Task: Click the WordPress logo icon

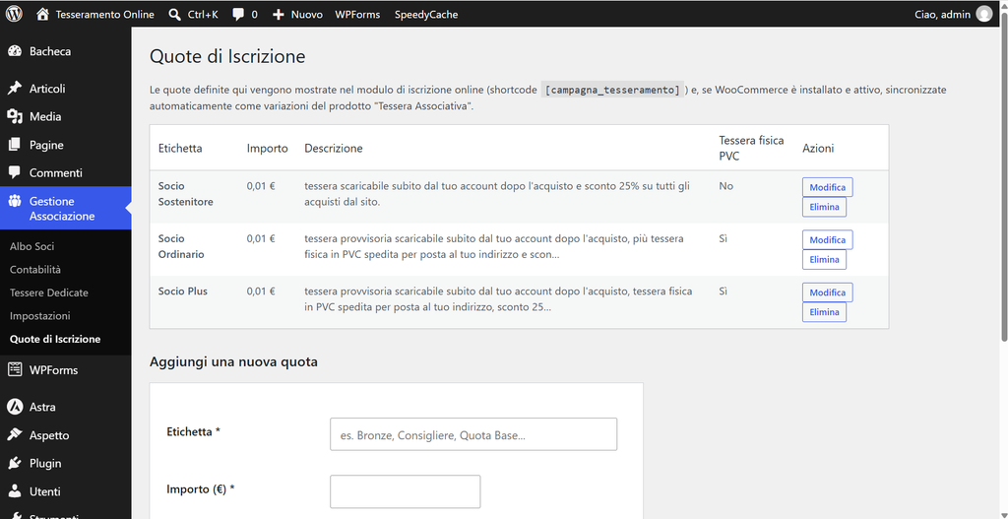Action: coord(14,14)
